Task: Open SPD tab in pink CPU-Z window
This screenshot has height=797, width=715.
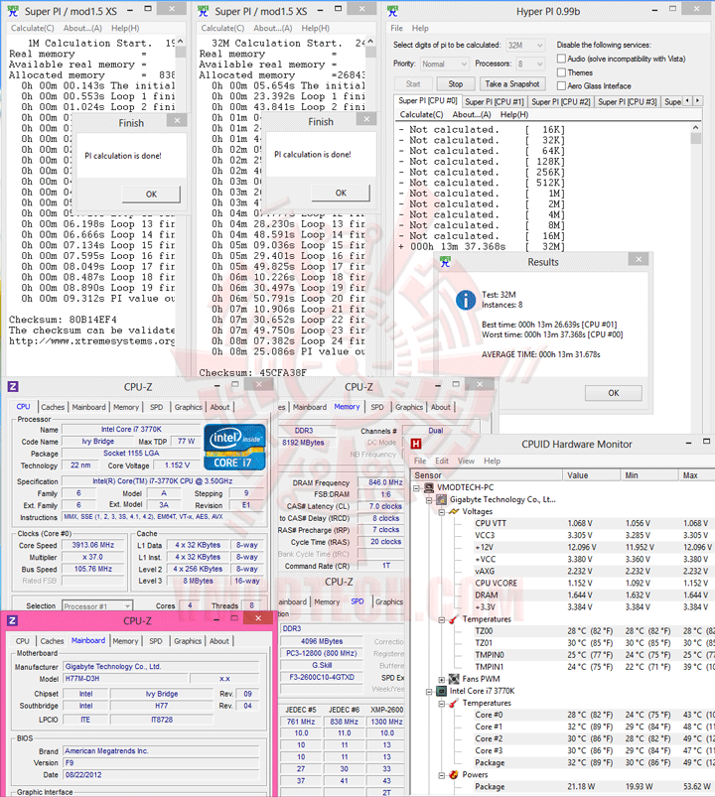Action: pyautogui.click(x=156, y=641)
